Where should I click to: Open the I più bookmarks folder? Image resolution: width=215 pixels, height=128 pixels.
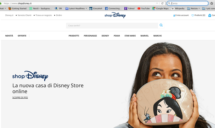click(209, 9)
